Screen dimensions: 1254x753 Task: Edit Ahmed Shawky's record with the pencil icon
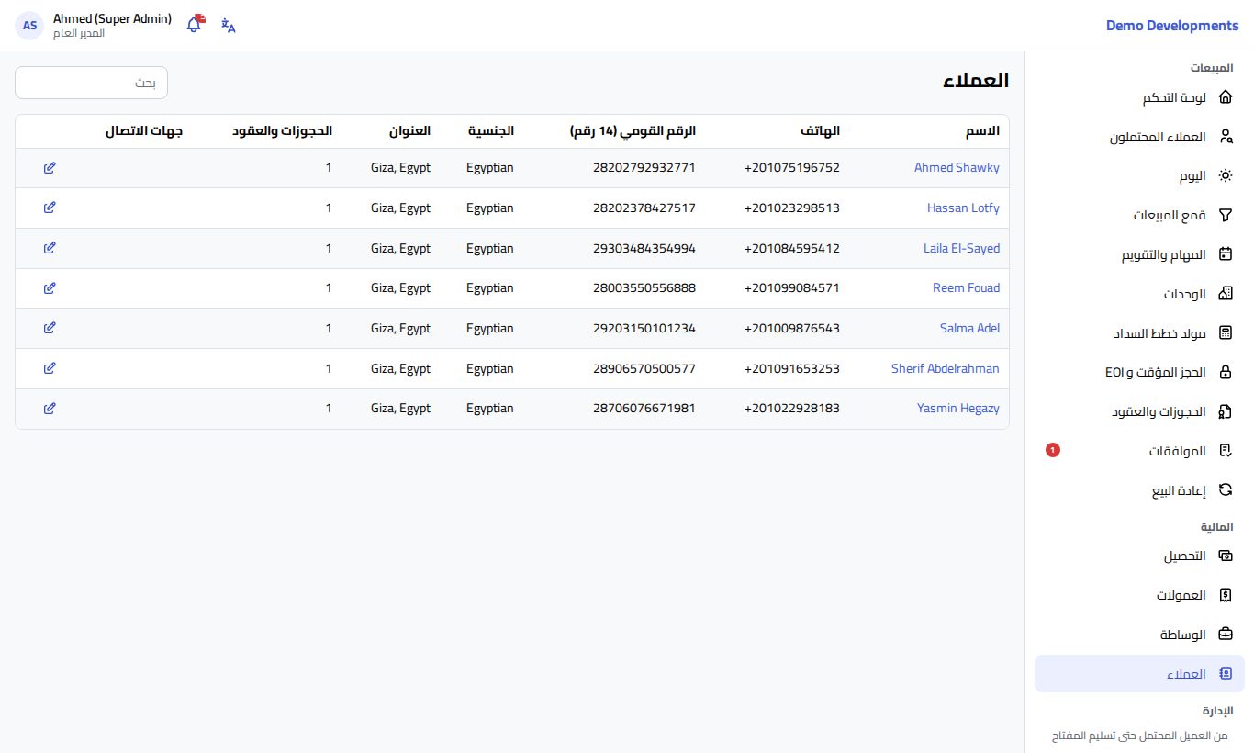pos(50,167)
